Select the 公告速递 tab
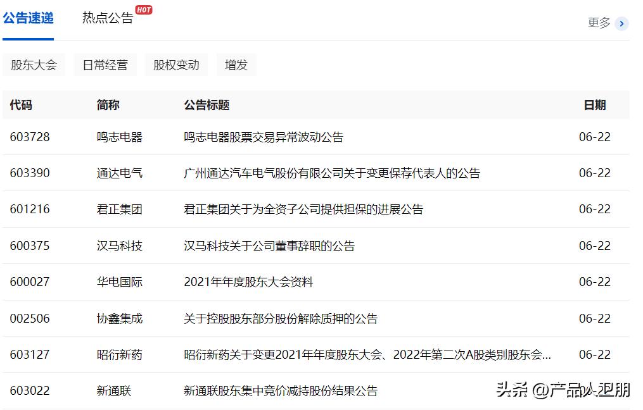643x410 pixels. (x=29, y=19)
